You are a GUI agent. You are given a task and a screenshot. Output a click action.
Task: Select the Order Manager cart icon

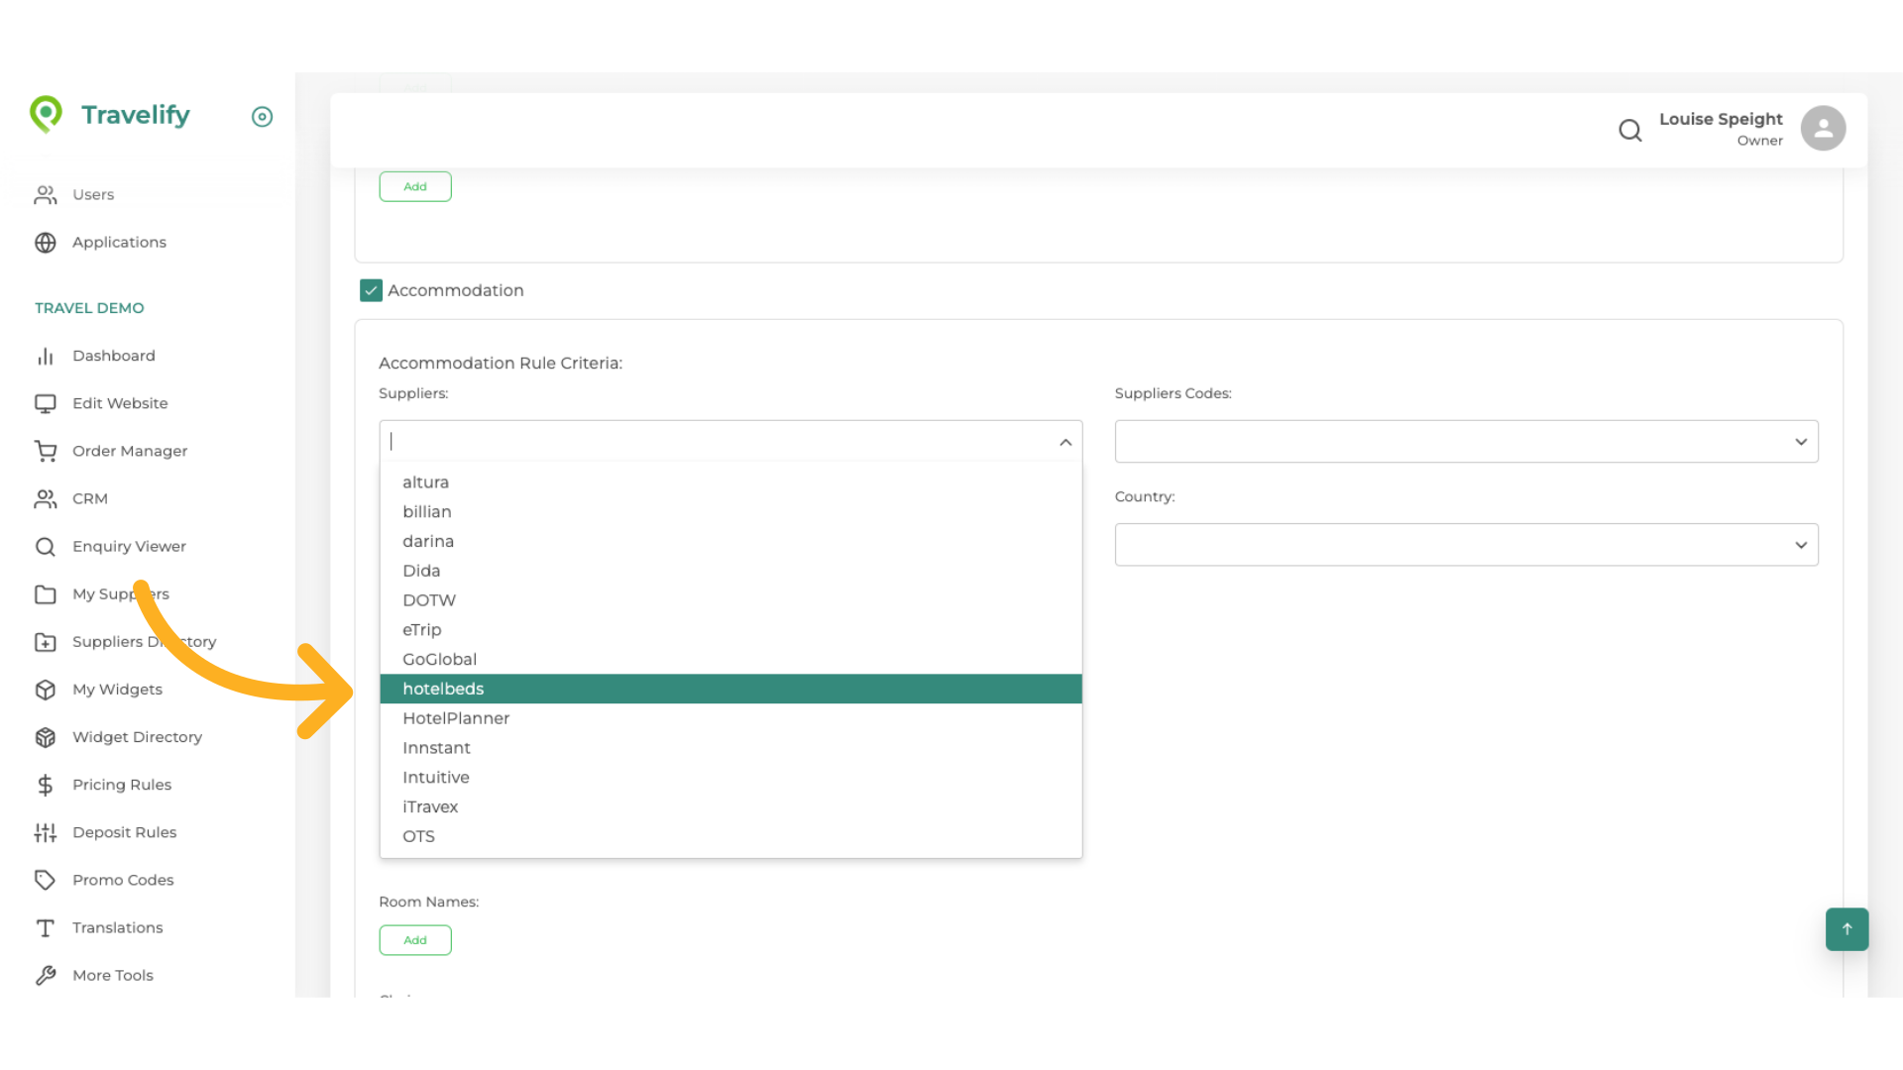tap(46, 451)
